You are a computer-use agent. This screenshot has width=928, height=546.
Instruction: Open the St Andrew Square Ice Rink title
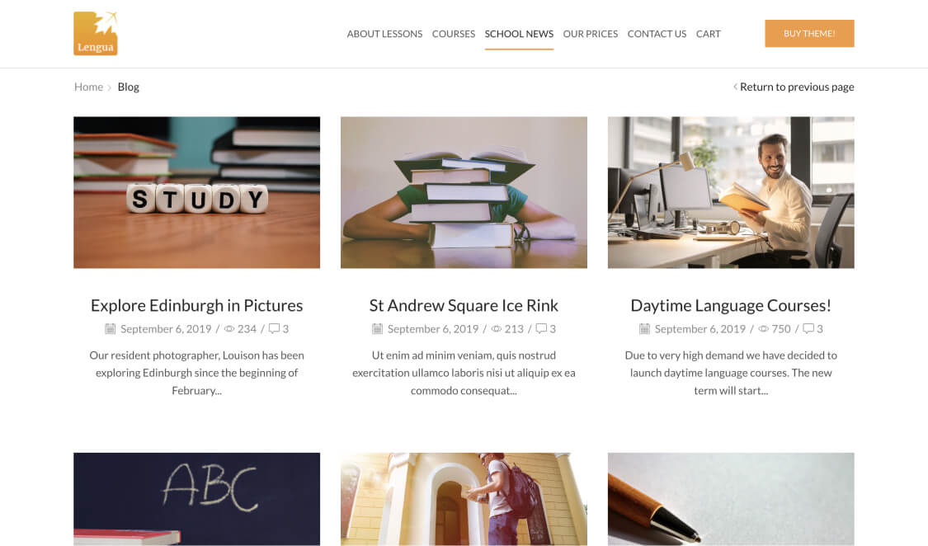pyautogui.click(x=464, y=305)
